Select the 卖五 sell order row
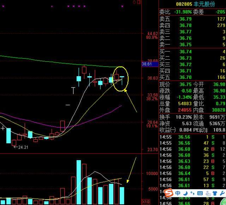The width and height of the screenshot is (226, 205). (x=192, y=19)
